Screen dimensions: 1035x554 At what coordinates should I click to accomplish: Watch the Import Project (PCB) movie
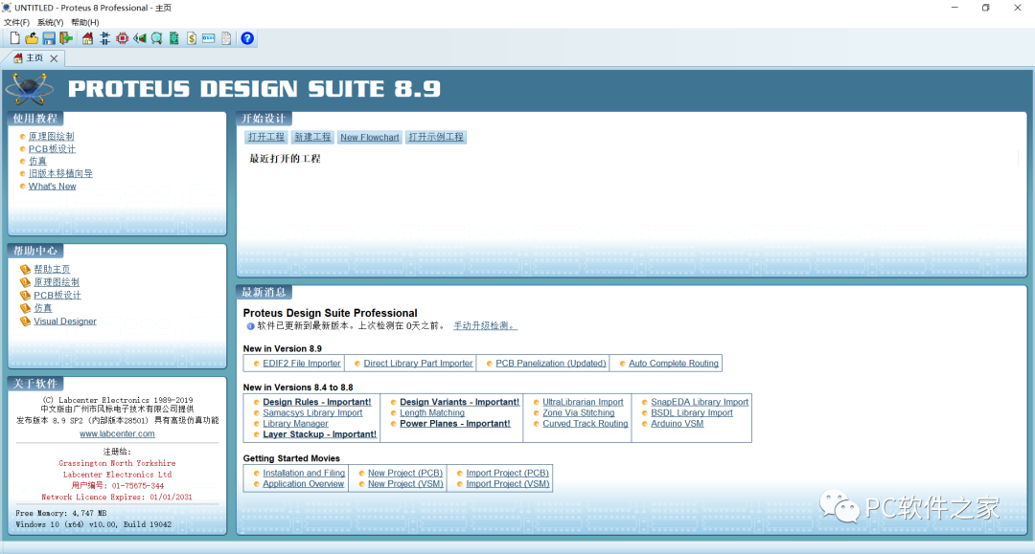pos(508,473)
